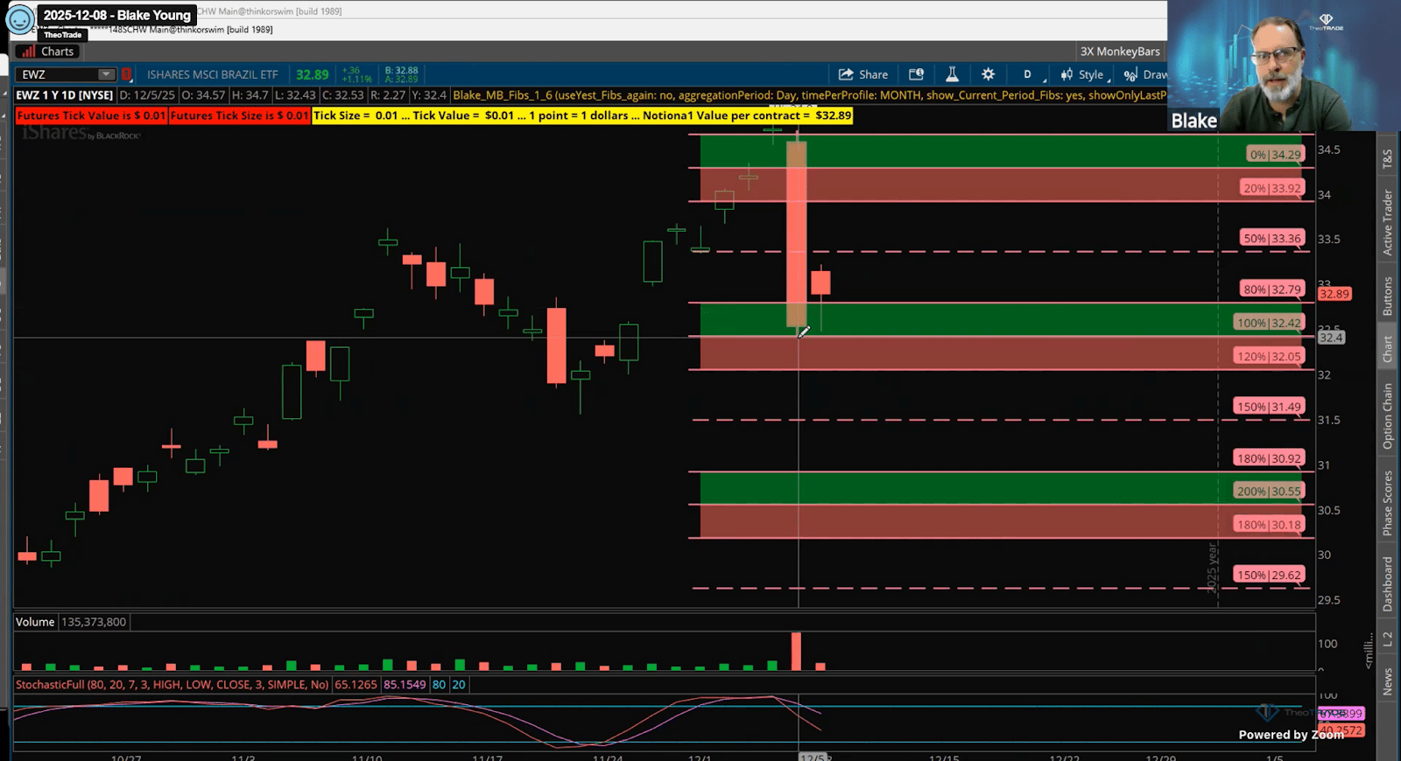Select the 3X MonkeyBars tab

pyautogui.click(x=1120, y=52)
